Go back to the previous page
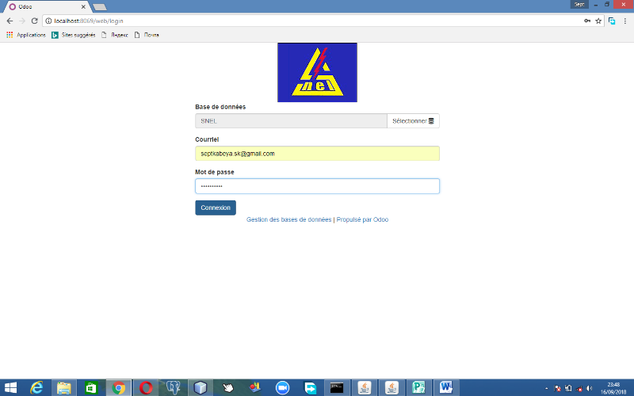This screenshot has width=634, height=396. click(x=10, y=21)
